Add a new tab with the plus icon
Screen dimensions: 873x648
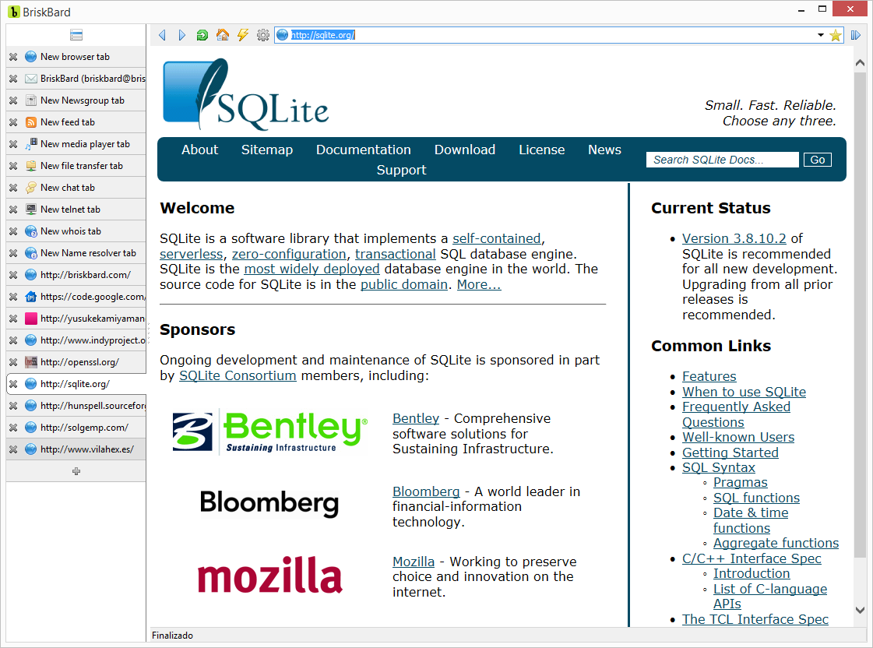76,471
